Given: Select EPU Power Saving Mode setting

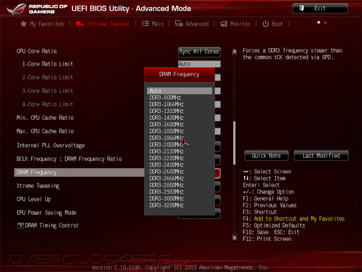Looking at the screenshot, I should point(46,212).
